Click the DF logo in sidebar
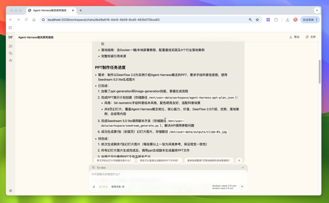329x203 pixels. click(10, 37)
